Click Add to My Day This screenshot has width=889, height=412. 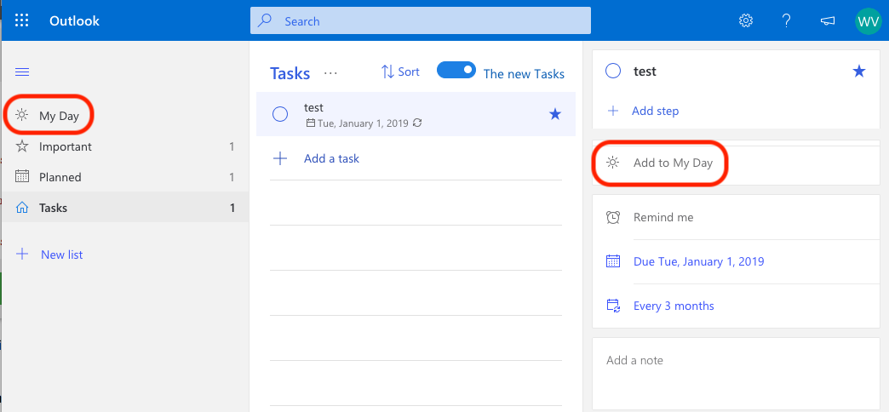pyautogui.click(x=673, y=163)
